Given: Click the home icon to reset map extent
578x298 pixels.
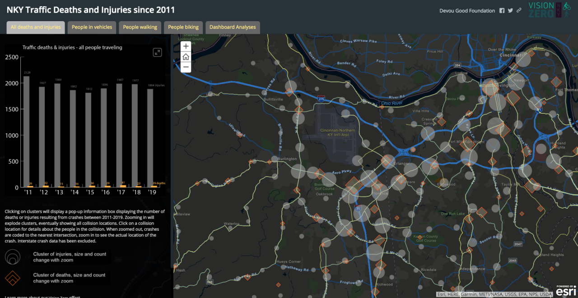Looking at the screenshot, I should 186,56.
